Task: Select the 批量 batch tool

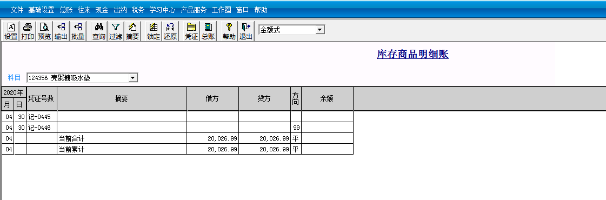Action: tap(78, 31)
